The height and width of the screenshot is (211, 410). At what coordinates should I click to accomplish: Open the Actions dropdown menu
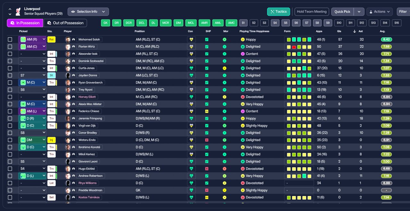pos(379,12)
